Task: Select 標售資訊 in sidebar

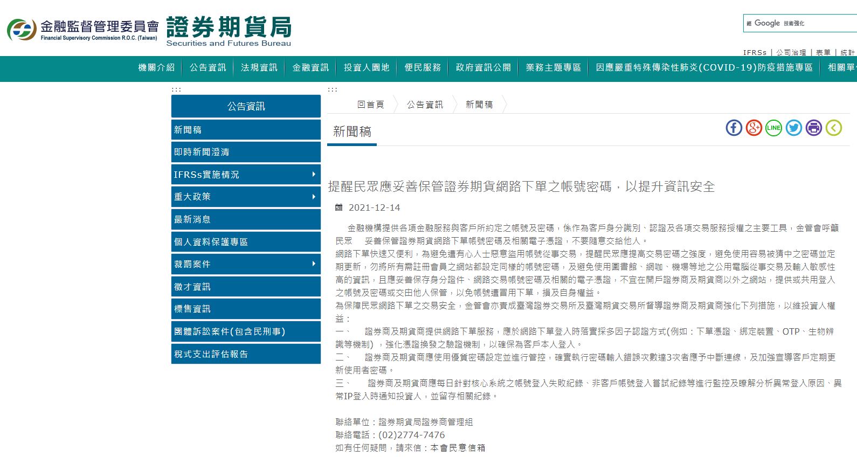Action: click(x=246, y=309)
